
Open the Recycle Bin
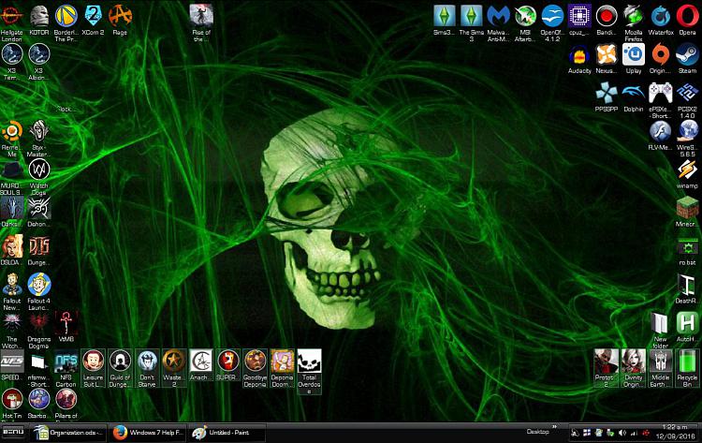pyautogui.click(x=687, y=368)
